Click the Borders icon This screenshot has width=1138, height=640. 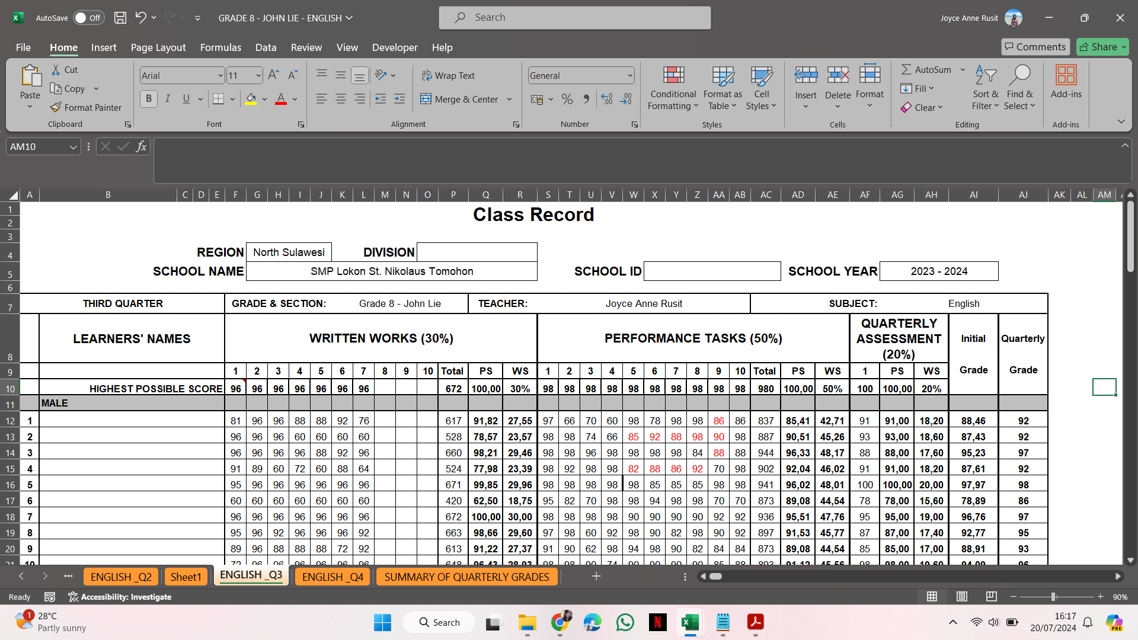218,99
